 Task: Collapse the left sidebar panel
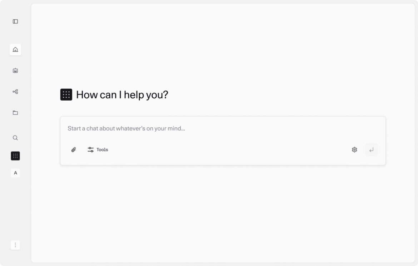[15, 21]
